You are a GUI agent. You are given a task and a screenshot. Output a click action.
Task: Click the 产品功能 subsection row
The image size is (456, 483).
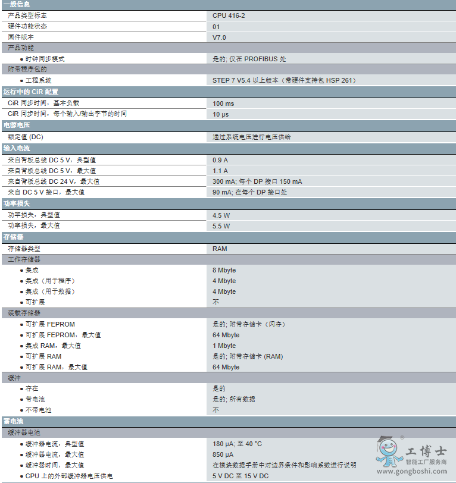[21, 48]
